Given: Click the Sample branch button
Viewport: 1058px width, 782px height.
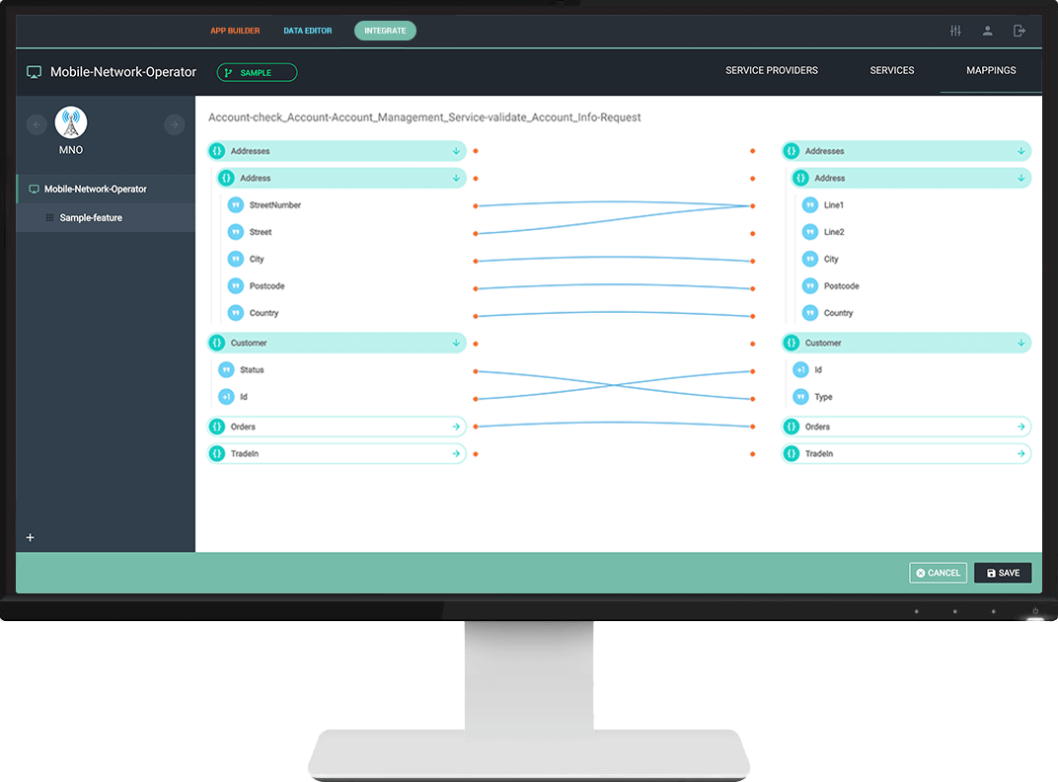Looking at the screenshot, I should click(257, 72).
